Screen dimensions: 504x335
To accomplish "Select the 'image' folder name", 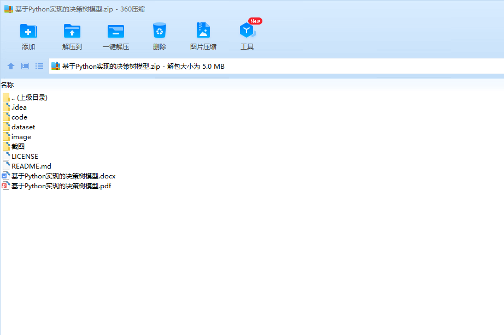I will tap(21, 137).
